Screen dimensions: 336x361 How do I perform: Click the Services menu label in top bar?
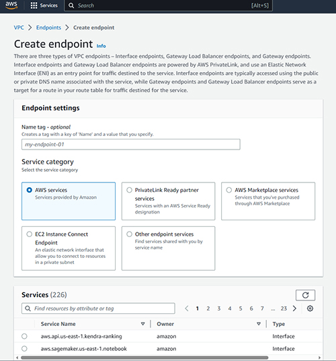tap(48, 5)
